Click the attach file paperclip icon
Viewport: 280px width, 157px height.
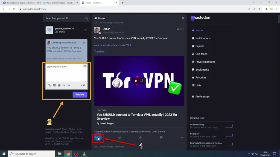click(x=49, y=85)
